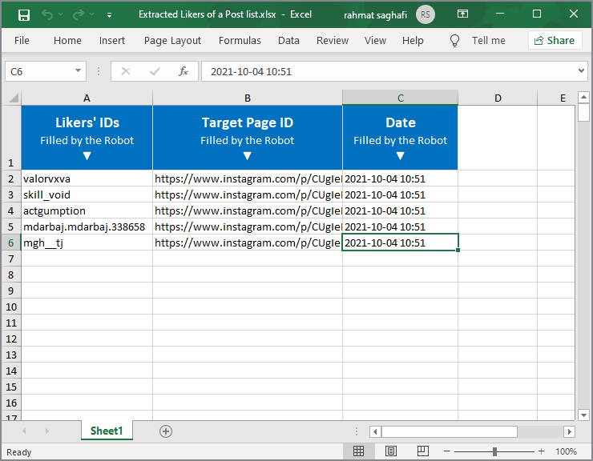Open the File menu
Screen dimensions: 593x461
pos(22,41)
